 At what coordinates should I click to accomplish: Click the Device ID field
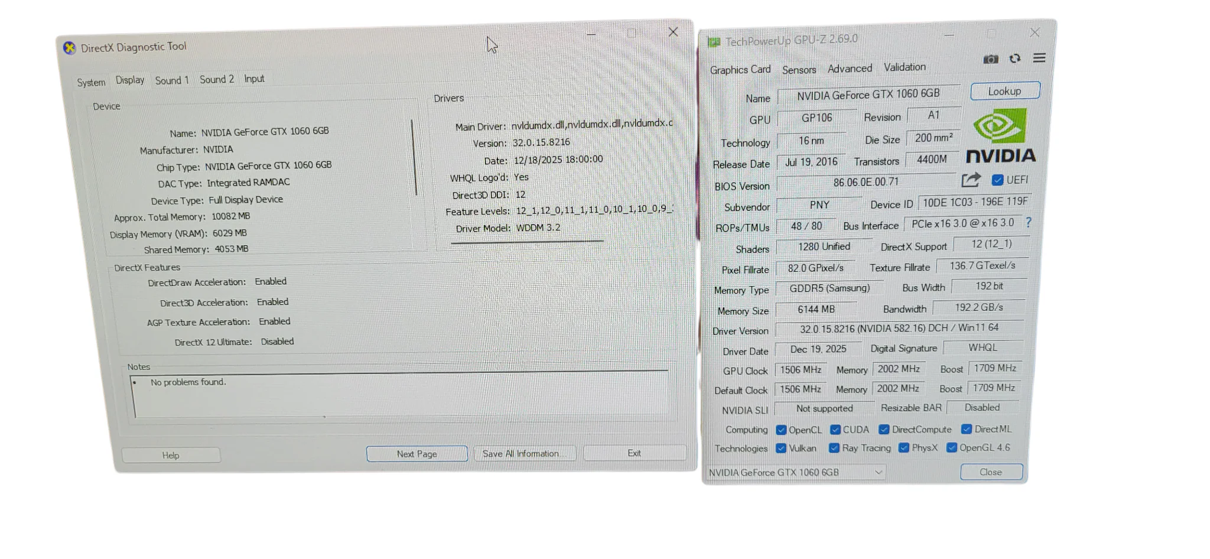coord(975,203)
